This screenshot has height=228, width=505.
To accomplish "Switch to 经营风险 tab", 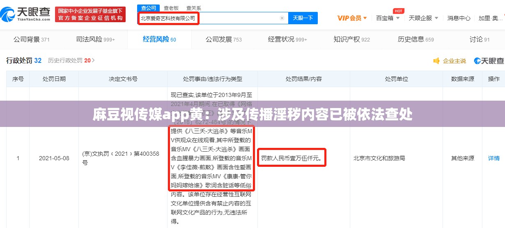I will 159,39.
